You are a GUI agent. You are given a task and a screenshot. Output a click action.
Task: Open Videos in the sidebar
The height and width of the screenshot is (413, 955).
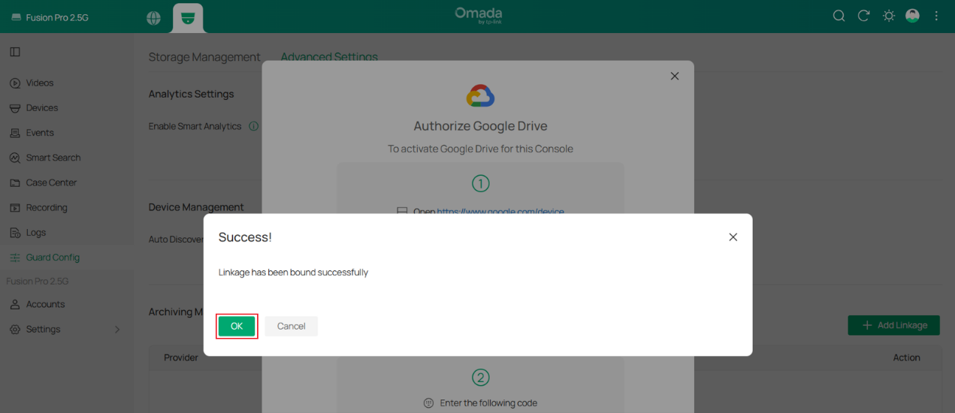click(67, 83)
